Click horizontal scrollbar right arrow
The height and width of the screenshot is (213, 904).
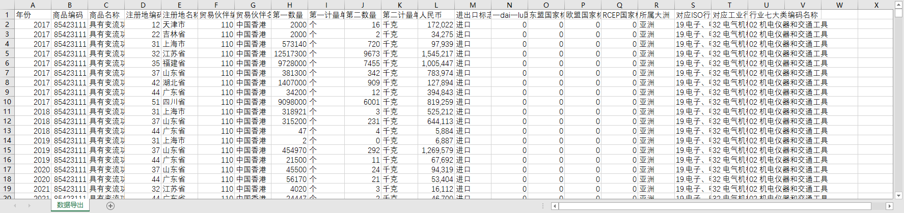point(889,206)
